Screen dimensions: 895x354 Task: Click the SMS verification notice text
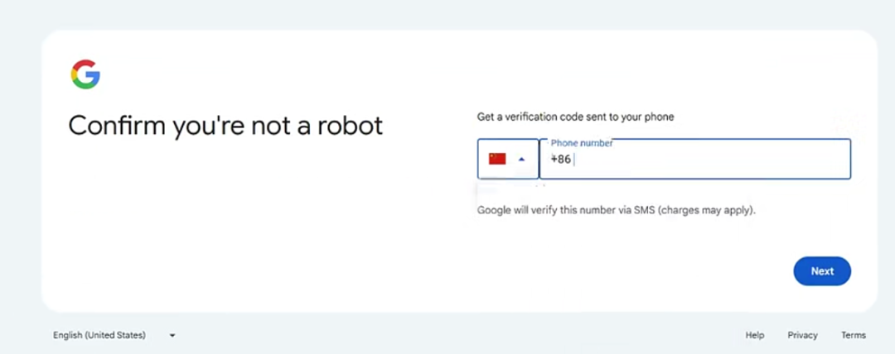coord(616,210)
